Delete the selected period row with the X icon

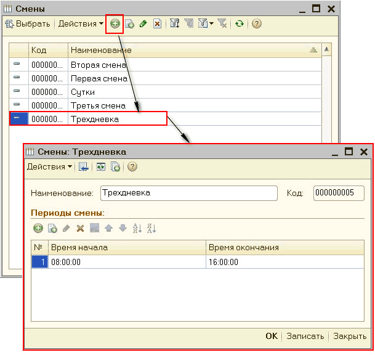click(x=80, y=228)
